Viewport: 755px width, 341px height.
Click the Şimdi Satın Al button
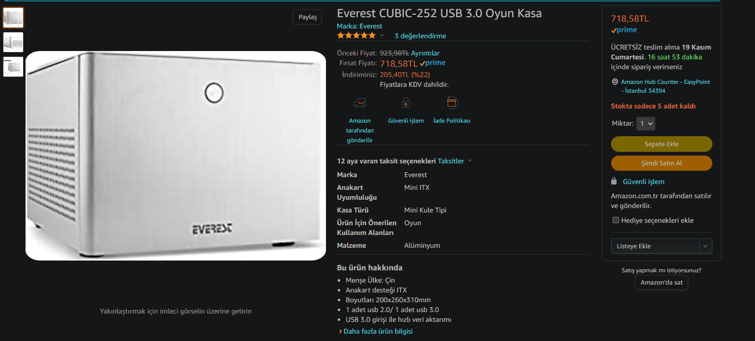pyautogui.click(x=661, y=163)
